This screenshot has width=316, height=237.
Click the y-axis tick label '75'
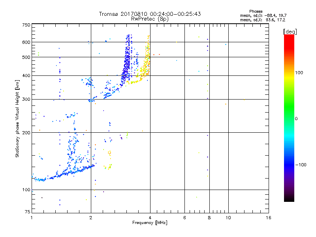click(x=28, y=212)
